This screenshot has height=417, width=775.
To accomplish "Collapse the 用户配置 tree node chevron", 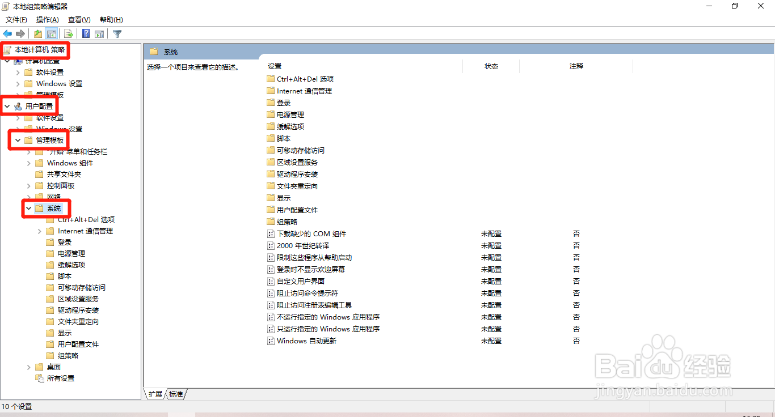I will point(7,106).
